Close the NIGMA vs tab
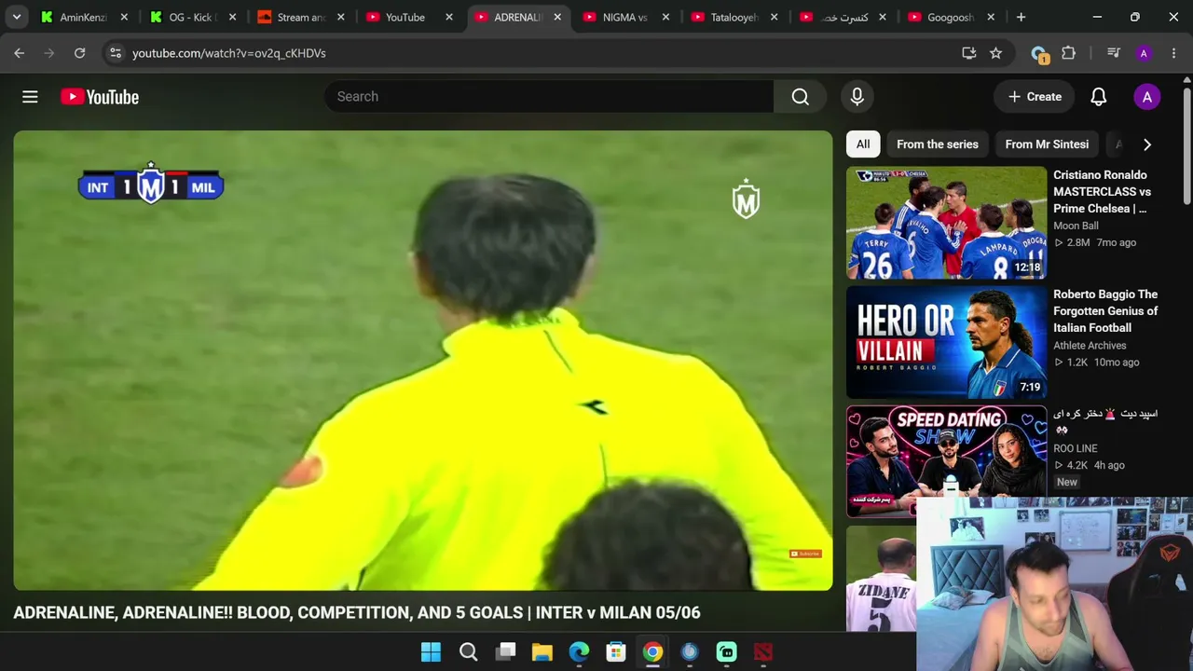This screenshot has width=1193, height=671. [665, 17]
